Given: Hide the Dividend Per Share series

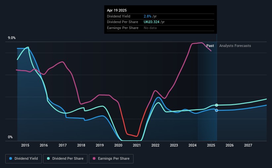Looking at the screenshot, I should [x=67, y=159].
